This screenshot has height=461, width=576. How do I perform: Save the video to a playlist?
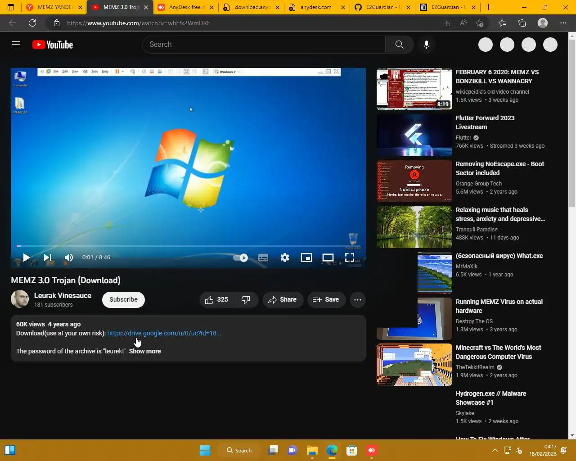326,300
